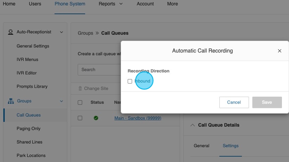
Task: Click the Groups hierarchy icon in sidebar
Action: coord(11,101)
